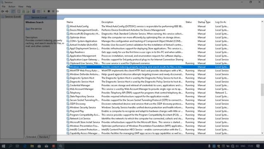Image resolution: width=264 pixels, height=149 pixels.
Task: Open Task View from the taskbar
Action: (17, 146)
